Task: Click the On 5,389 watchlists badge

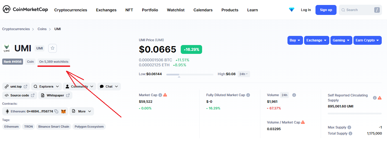Action: [x=54, y=62]
